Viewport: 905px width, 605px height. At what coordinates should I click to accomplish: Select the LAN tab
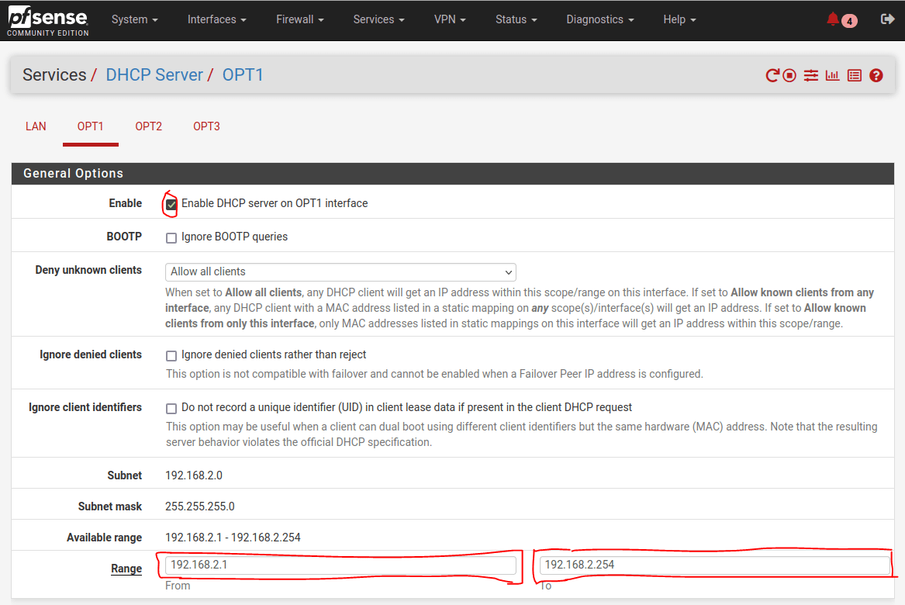(36, 126)
